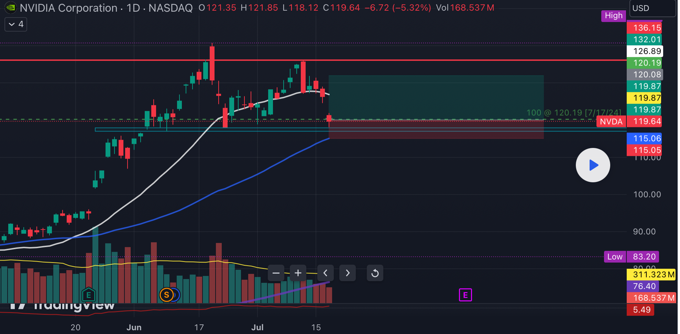Viewport: 680px width, 334px height.
Task: Click the purple 76.40 axis label
Action: (643, 286)
